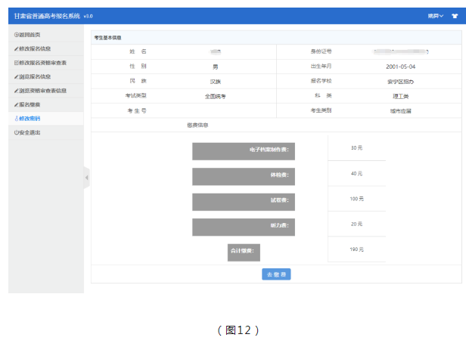Viewport: 466px width, 356px height.
Task: Click the form icon beside 修改报名资格审查表
Action: (16, 63)
